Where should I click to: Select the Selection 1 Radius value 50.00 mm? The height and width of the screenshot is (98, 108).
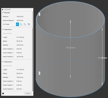coord(19,41)
